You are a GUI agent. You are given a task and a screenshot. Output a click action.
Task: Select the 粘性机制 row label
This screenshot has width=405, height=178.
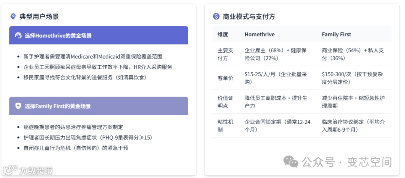tap(225, 126)
